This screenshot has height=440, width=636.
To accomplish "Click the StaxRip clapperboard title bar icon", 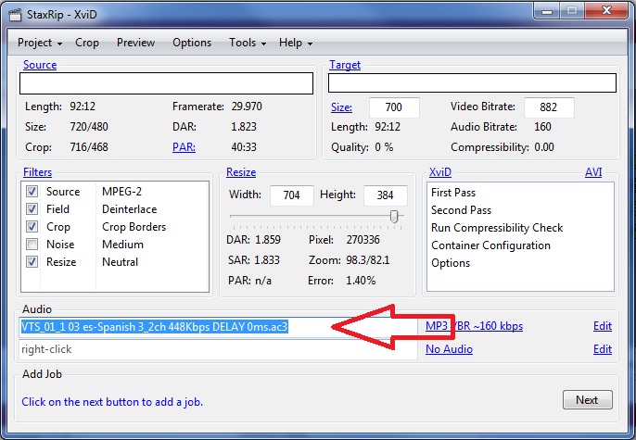I will point(15,15).
